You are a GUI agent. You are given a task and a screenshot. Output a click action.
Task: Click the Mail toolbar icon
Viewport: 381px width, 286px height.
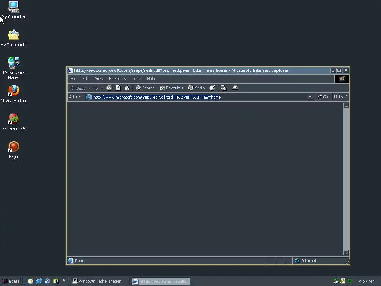223,88
